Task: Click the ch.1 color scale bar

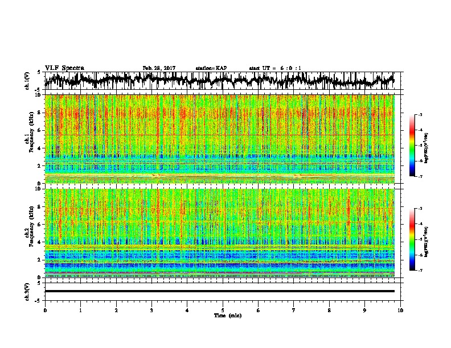Action: pyautogui.click(x=412, y=146)
